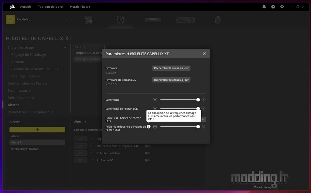The height and width of the screenshot is (193, 311).
Task: Open Couleur du boitier de l'écran LCD dropdown
Action: tap(203, 120)
